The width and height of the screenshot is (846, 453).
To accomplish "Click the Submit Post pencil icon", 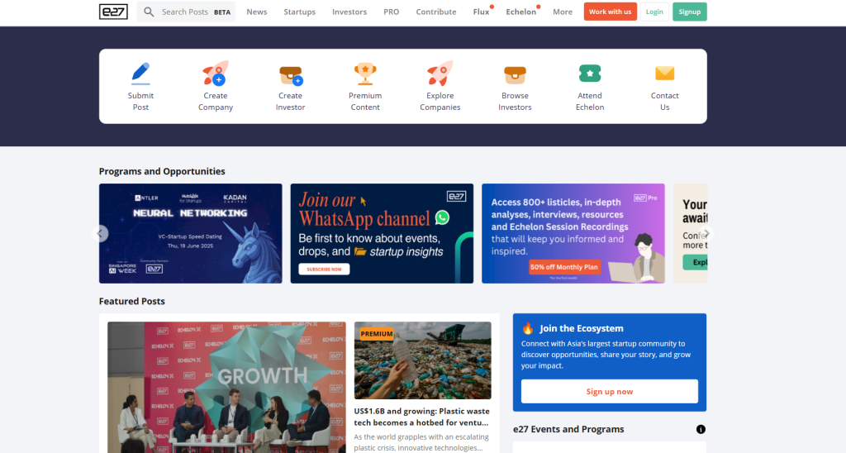I will (x=140, y=74).
